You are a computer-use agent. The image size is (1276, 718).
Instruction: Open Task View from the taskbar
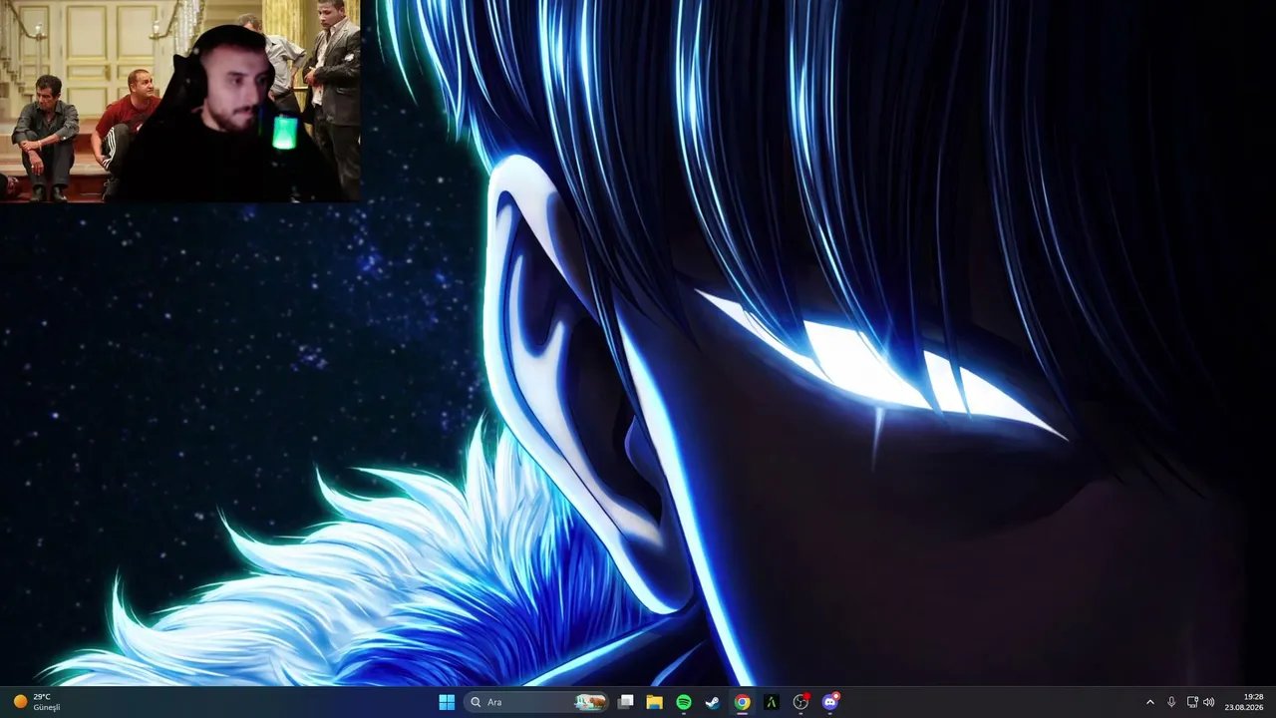coord(626,702)
